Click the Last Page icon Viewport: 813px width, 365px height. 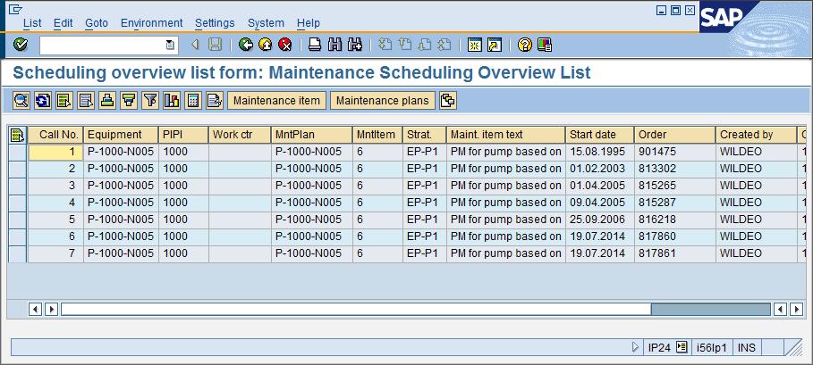445,45
